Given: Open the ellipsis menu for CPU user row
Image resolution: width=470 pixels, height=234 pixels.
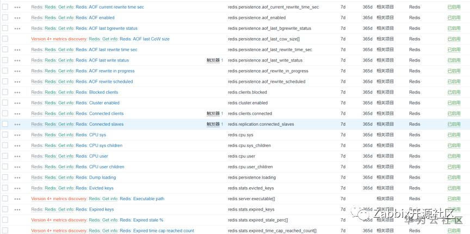Looking at the screenshot, I should (17, 156).
